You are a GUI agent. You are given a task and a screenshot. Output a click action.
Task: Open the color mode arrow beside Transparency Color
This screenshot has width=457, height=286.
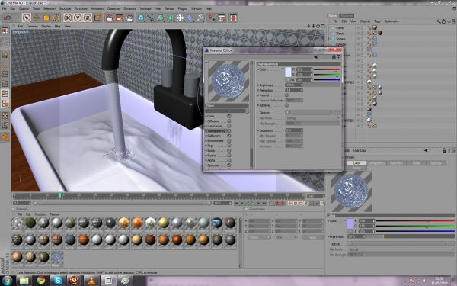(x=283, y=69)
